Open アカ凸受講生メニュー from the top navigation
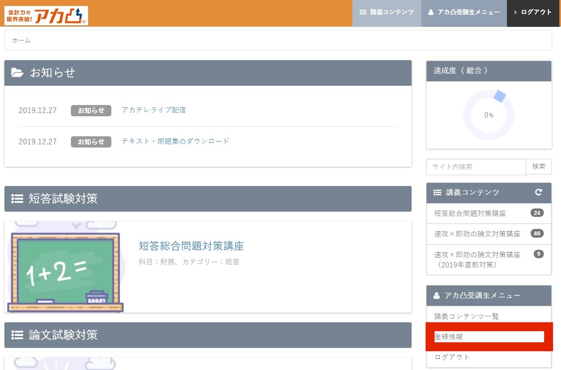 (464, 12)
